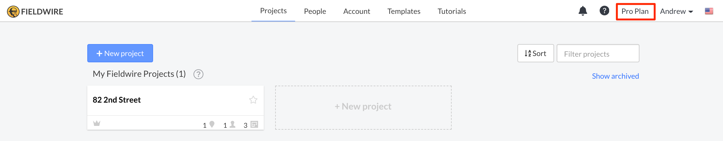The height and width of the screenshot is (141, 723).
Task: Open the help question mark icon
Action: [x=604, y=11]
